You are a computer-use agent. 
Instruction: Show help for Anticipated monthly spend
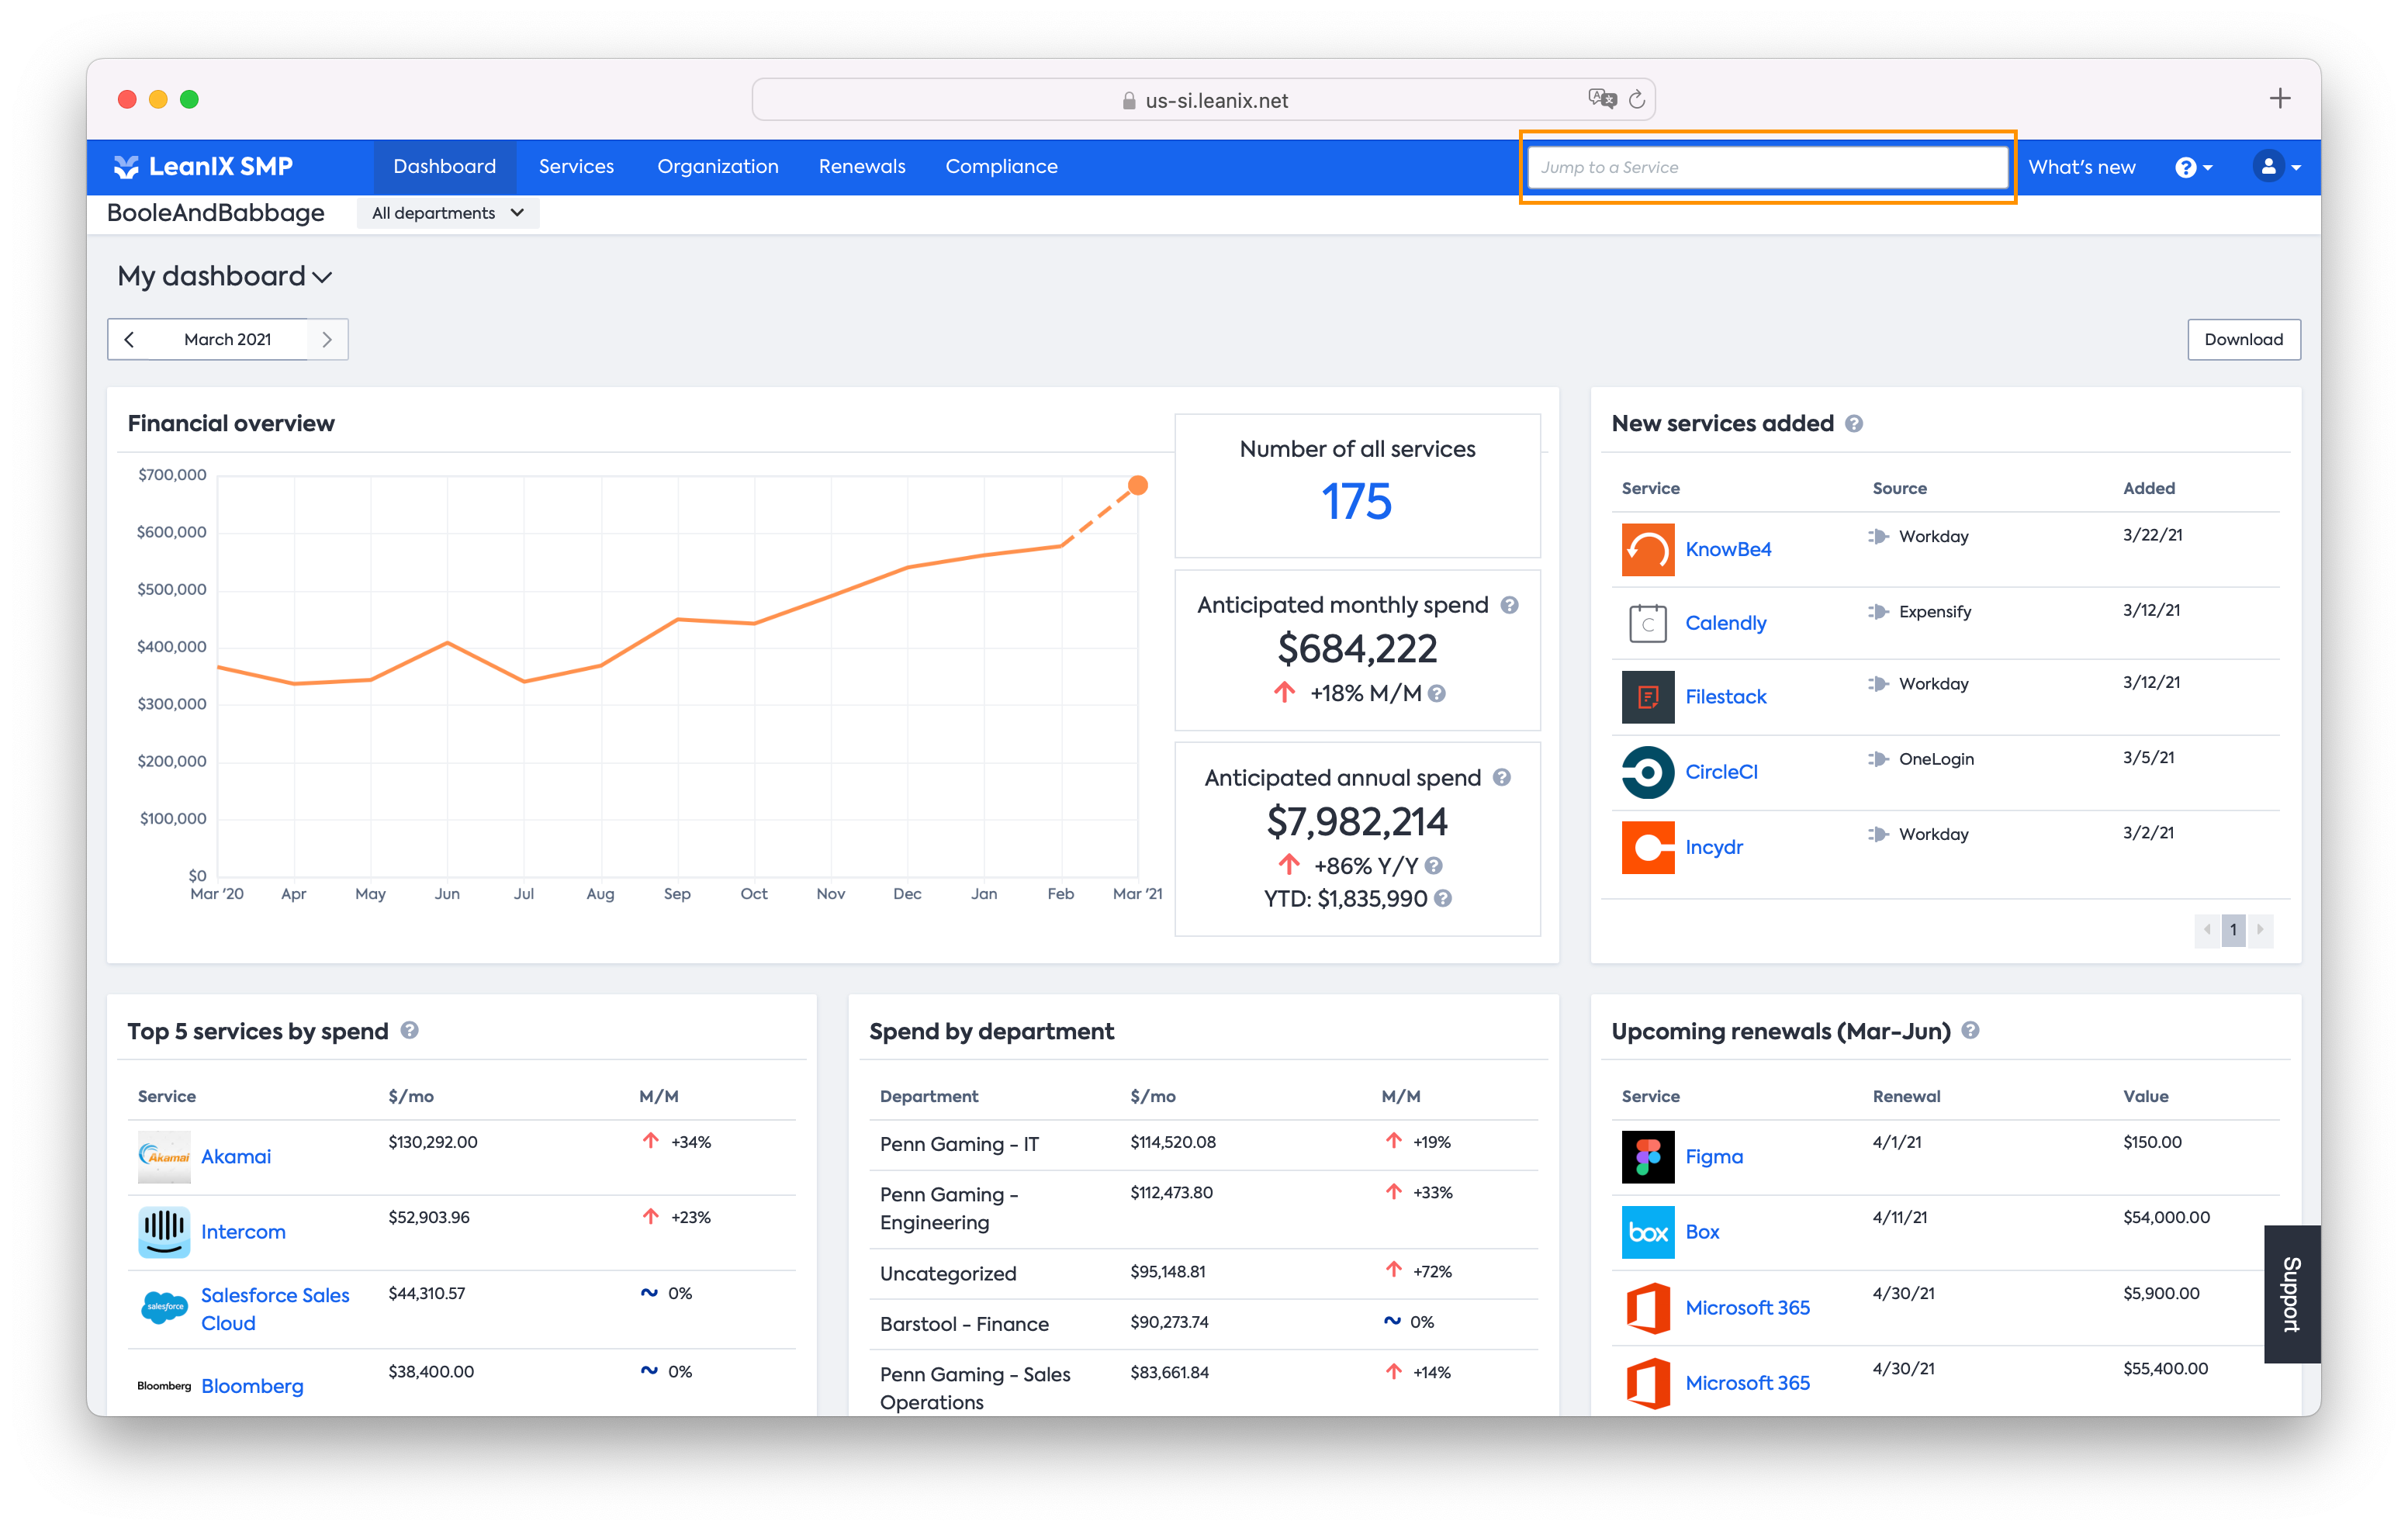(1509, 605)
